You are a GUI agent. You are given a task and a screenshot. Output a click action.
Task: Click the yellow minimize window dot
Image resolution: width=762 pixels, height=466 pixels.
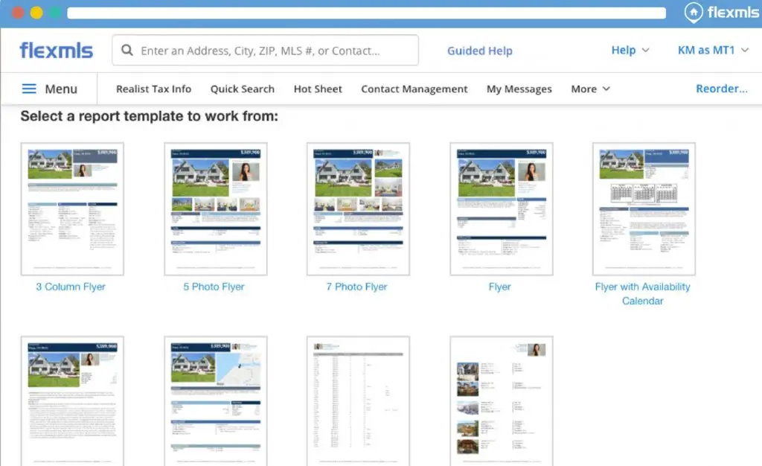pyautogui.click(x=36, y=13)
